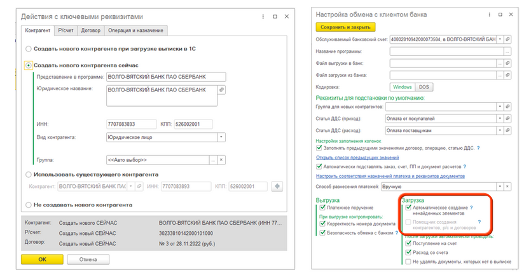Toggle Поступление на счет checkbox
Image resolution: width=524 pixels, height=275 pixels.
[x=408, y=243]
